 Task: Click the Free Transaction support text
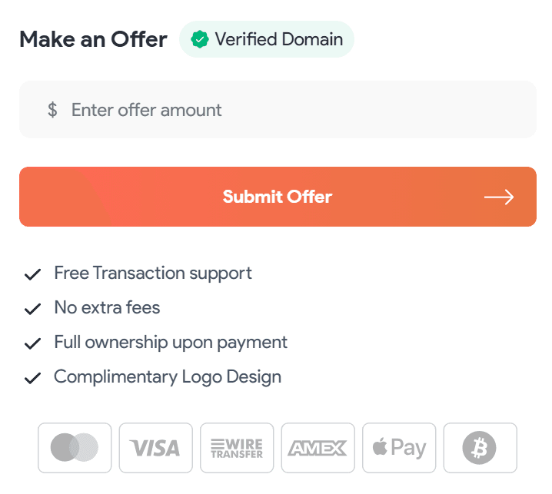click(x=153, y=273)
